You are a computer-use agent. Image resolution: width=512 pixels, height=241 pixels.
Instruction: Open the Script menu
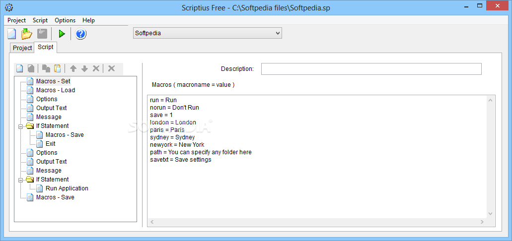40,20
